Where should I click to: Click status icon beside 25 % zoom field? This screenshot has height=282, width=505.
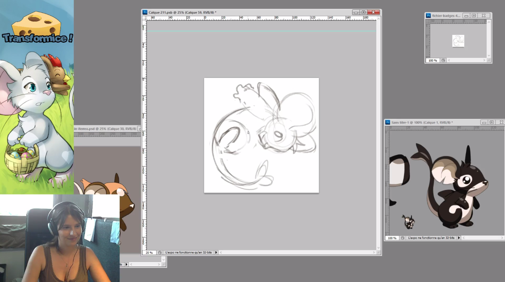(160, 253)
